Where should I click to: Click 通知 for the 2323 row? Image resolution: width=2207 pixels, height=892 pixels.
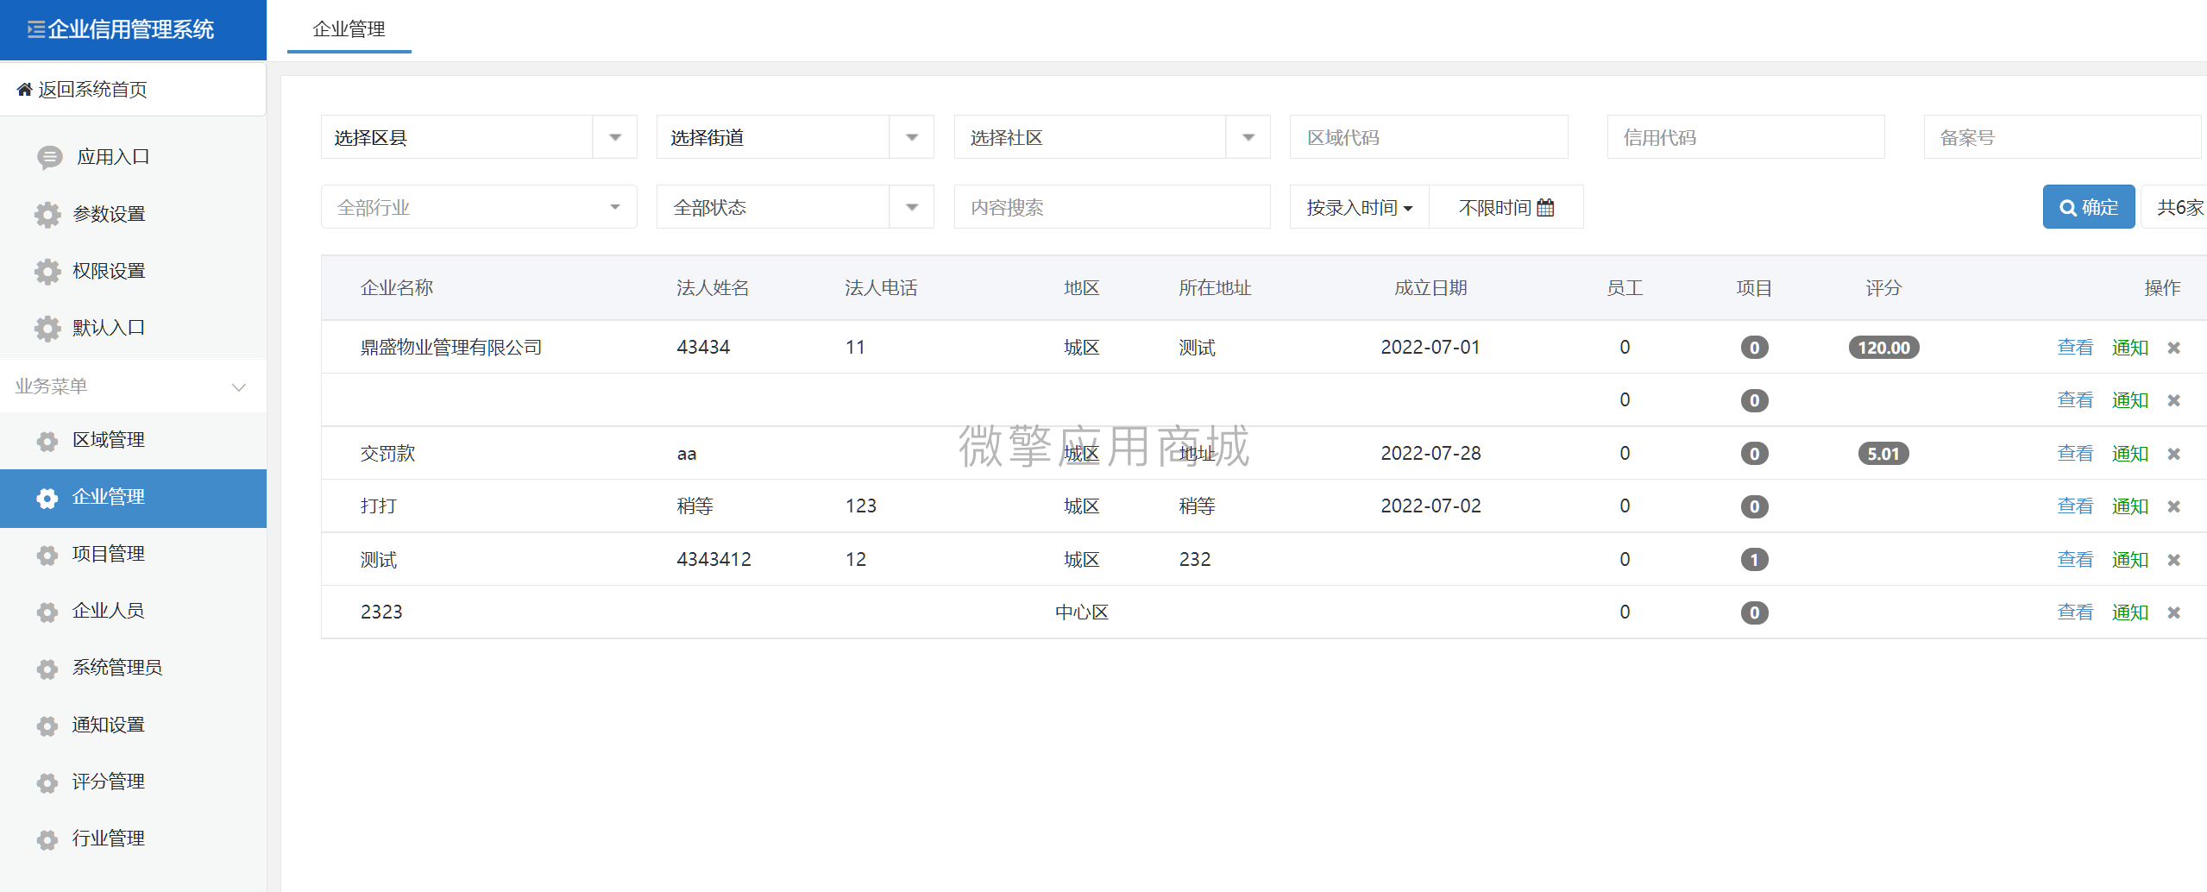click(x=2130, y=612)
